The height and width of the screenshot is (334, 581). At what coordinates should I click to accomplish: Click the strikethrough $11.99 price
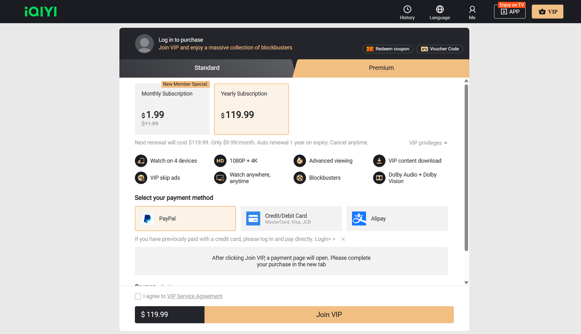150,124
